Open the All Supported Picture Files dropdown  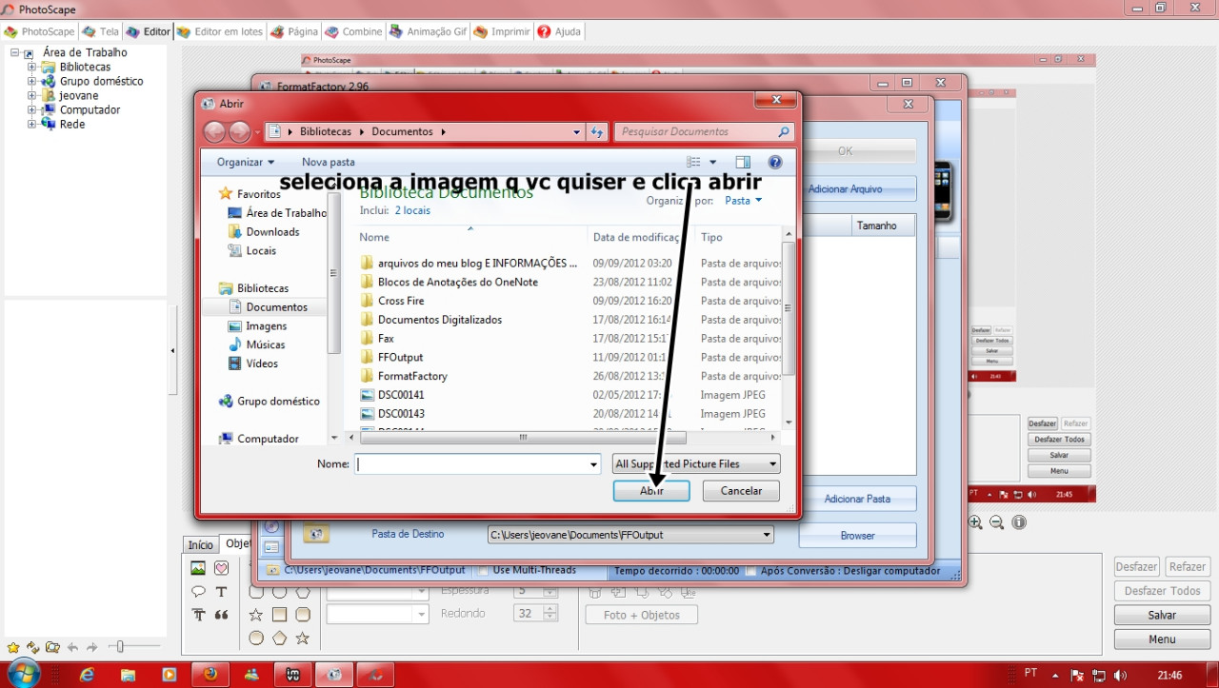pos(695,464)
